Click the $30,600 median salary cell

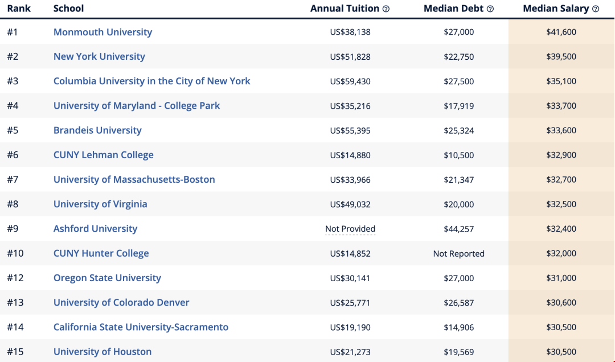click(561, 303)
